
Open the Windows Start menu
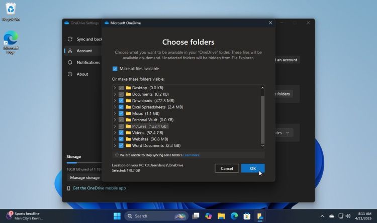[x=117, y=216]
